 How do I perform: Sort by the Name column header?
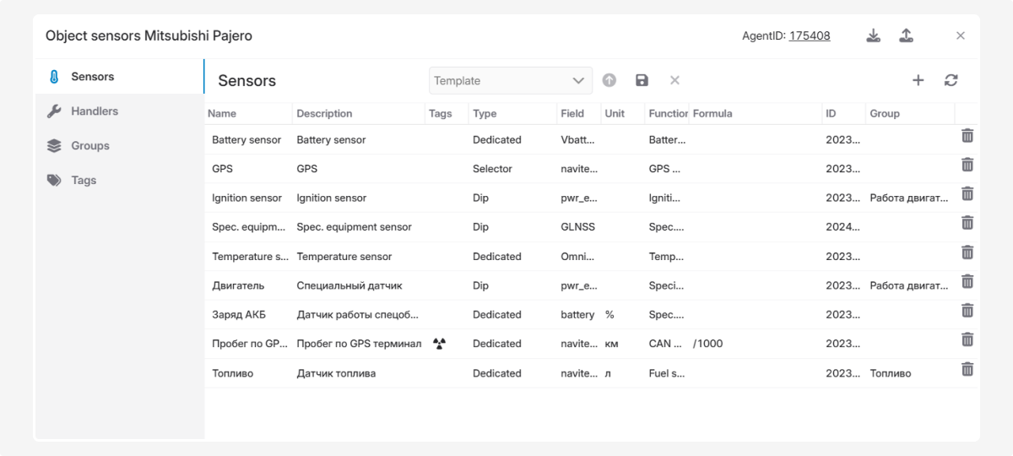tap(222, 113)
